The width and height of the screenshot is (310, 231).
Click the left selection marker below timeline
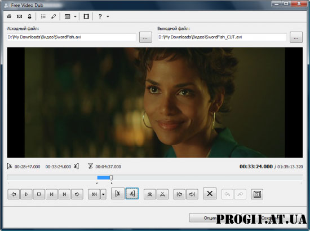97,183
